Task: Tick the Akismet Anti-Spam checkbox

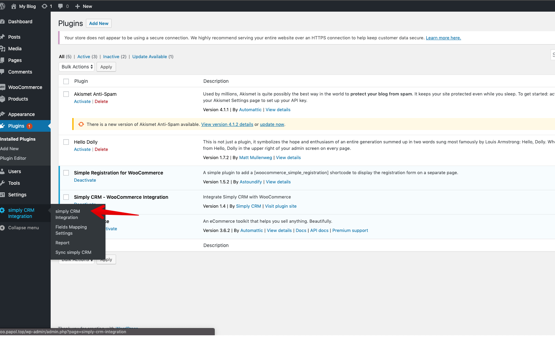Action: 66,94
